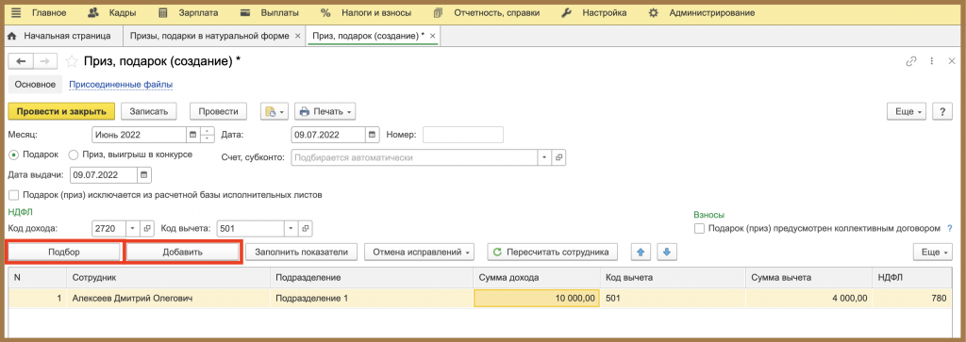Screen dimensions: 966x342
Task: Click the Провести button
Action: click(x=218, y=111)
